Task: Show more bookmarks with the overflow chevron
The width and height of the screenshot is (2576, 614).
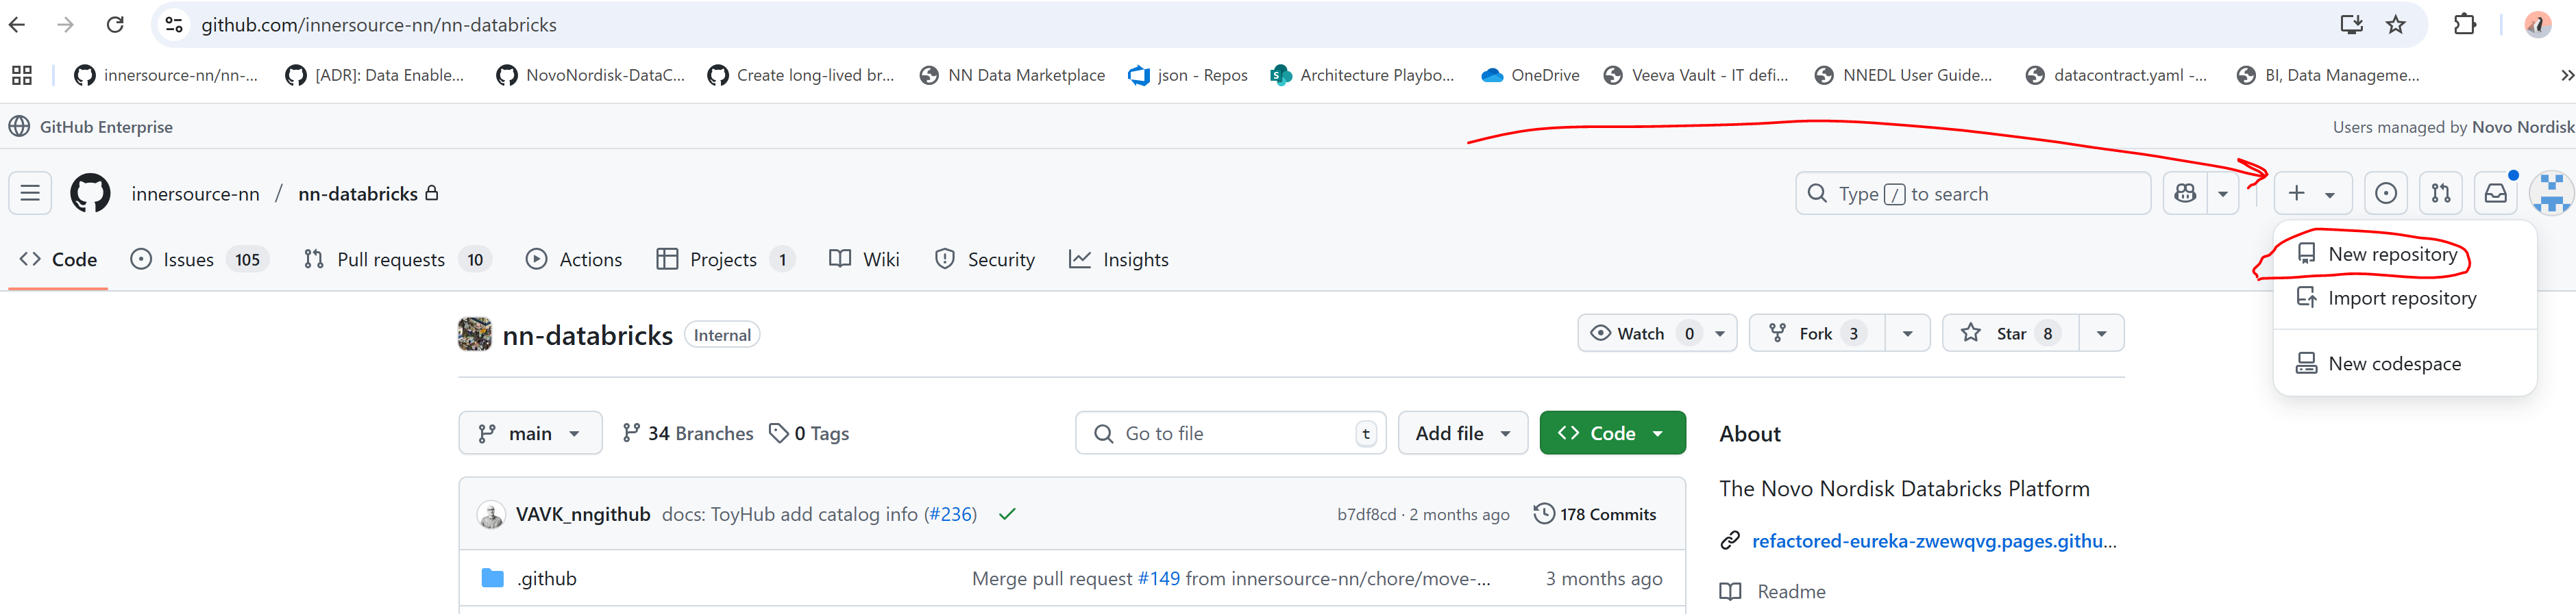Action: [x=2566, y=75]
